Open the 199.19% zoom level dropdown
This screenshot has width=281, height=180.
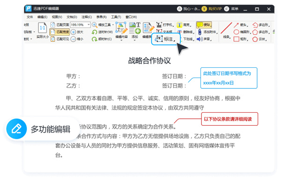point(89,25)
